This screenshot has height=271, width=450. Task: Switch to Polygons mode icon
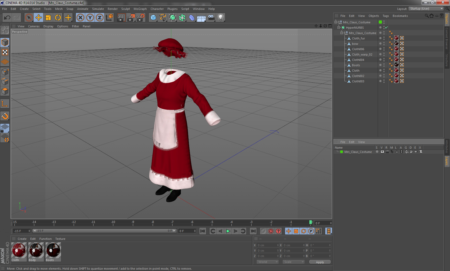coord(5,91)
